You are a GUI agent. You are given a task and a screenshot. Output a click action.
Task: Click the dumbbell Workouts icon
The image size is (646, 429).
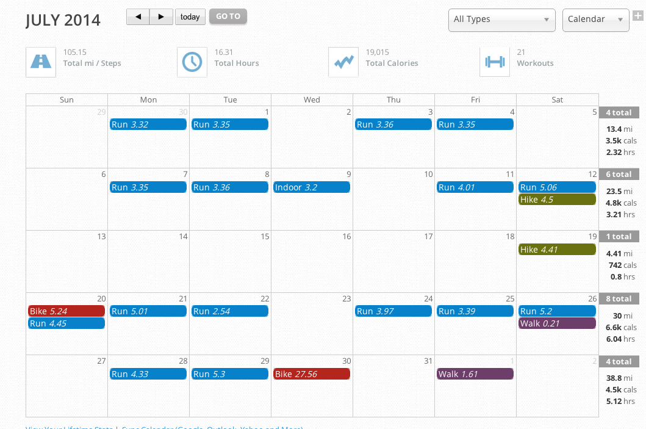coord(494,62)
